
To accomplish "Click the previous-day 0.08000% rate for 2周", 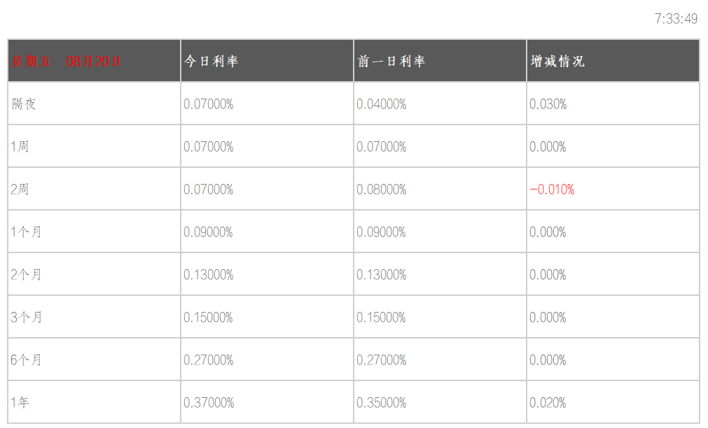I will pos(382,190).
